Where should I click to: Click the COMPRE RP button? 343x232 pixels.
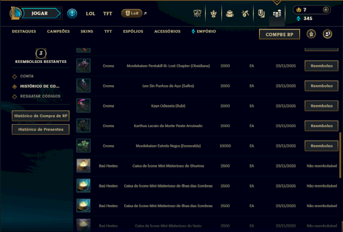[280, 34]
